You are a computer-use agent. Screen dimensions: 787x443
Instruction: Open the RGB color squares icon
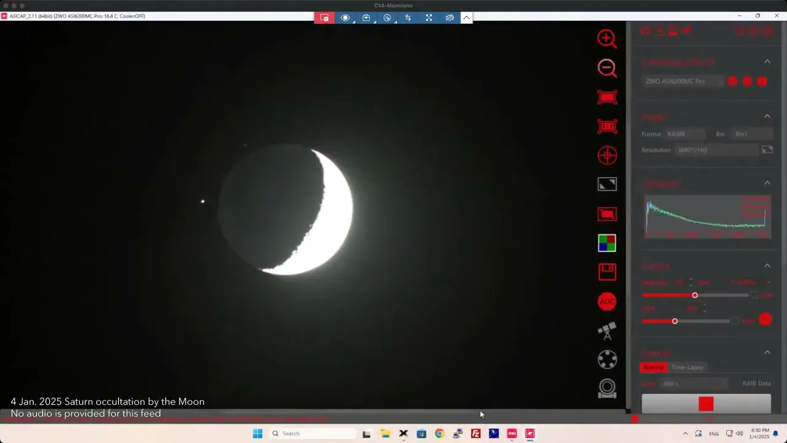point(607,243)
